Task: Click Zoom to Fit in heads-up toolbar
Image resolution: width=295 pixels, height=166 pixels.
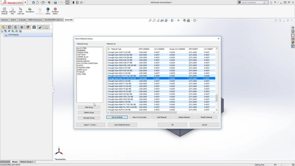Action: point(150,20)
